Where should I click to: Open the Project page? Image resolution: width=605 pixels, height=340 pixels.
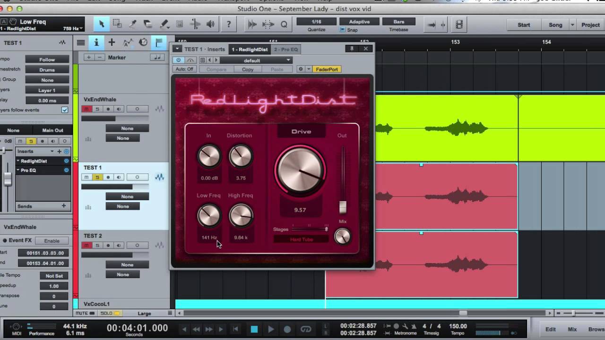click(591, 25)
